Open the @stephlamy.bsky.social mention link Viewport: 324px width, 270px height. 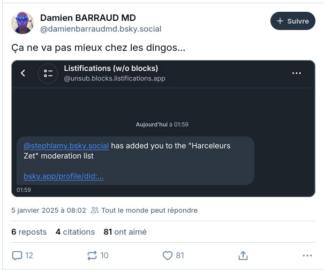(x=66, y=146)
